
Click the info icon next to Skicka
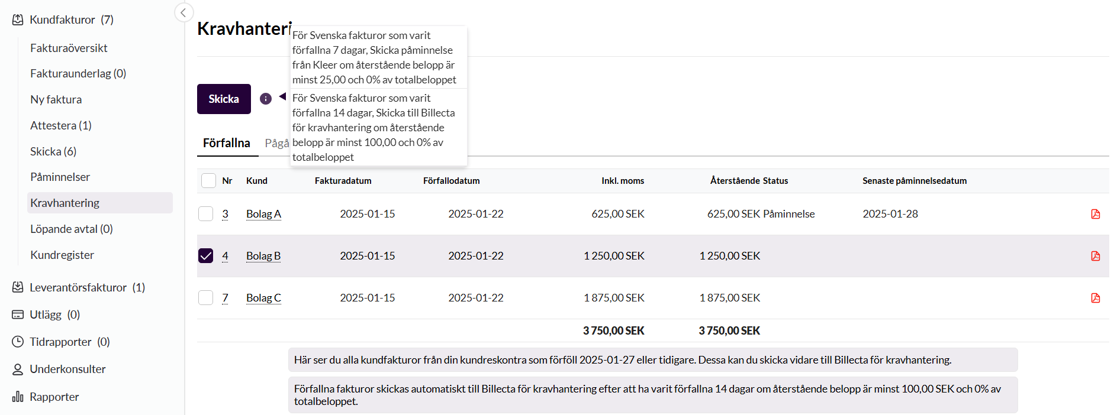click(x=266, y=99)
